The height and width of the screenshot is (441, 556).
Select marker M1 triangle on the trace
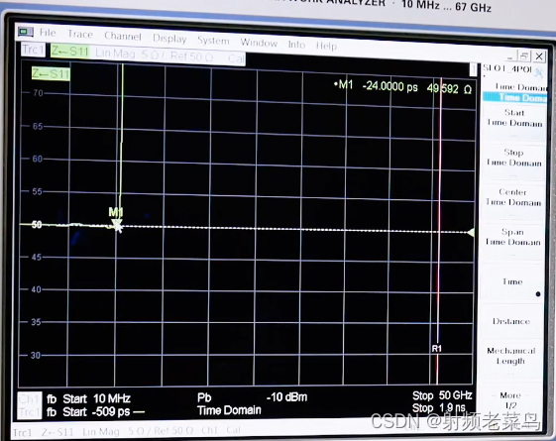tap(117, 225)
